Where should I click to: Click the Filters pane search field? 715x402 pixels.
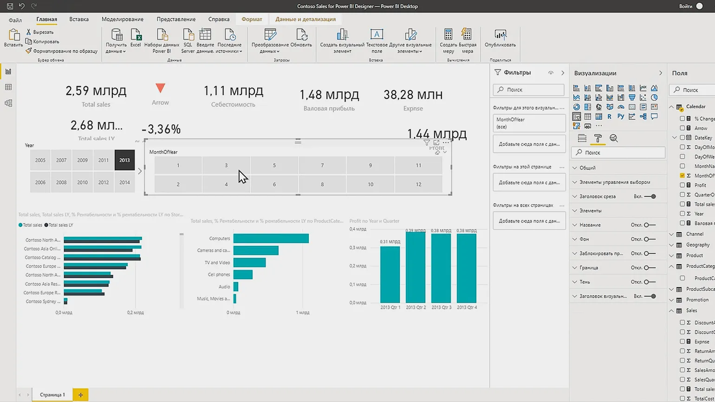[x=529, y=90]
